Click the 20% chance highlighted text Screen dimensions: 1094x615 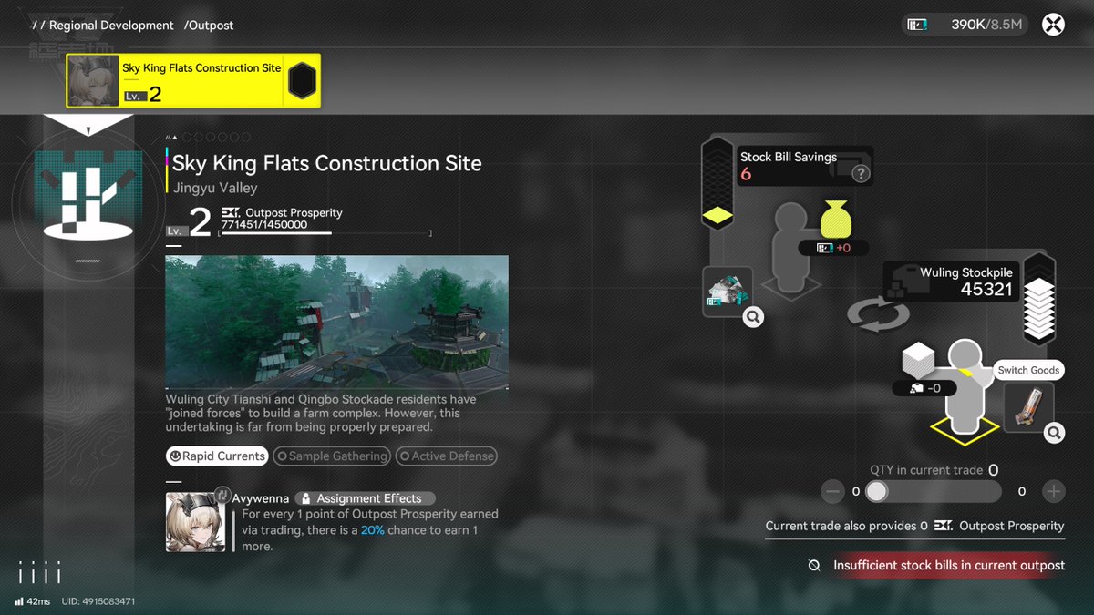[x=373, y=530]
